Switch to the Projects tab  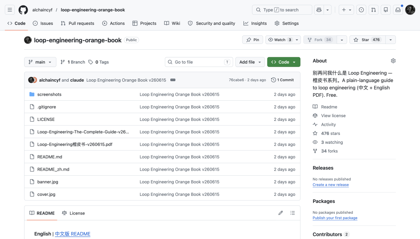click(144, 23)
